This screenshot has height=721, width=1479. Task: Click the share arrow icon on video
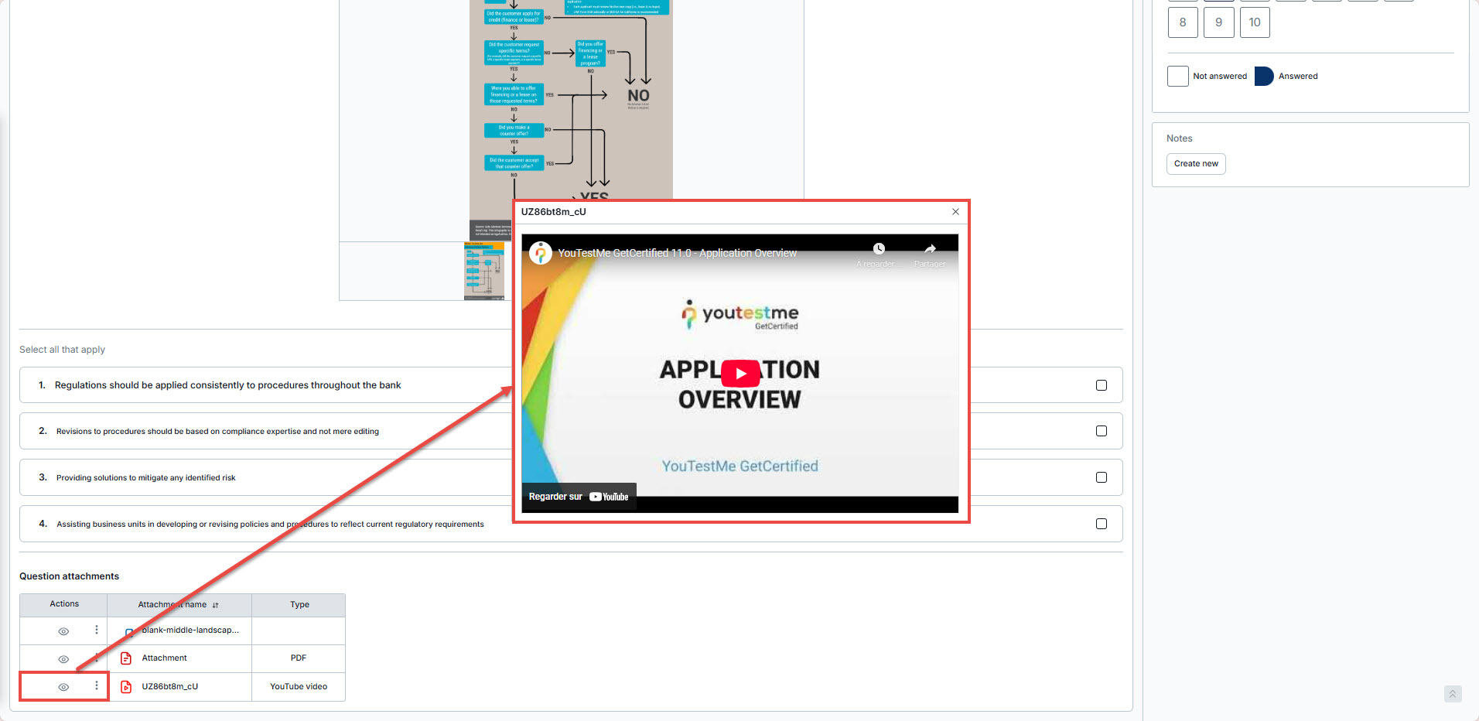(930, 249)
